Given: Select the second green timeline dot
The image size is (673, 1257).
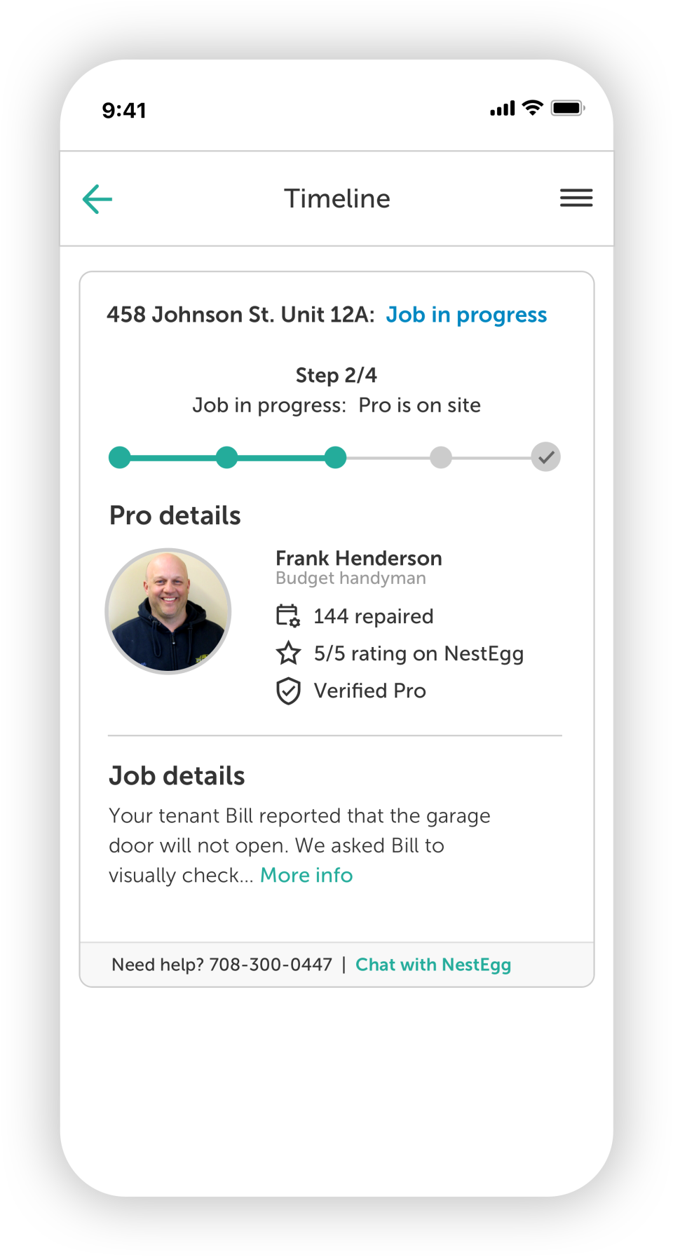Looking at the screenshot, I should (226, 457).
